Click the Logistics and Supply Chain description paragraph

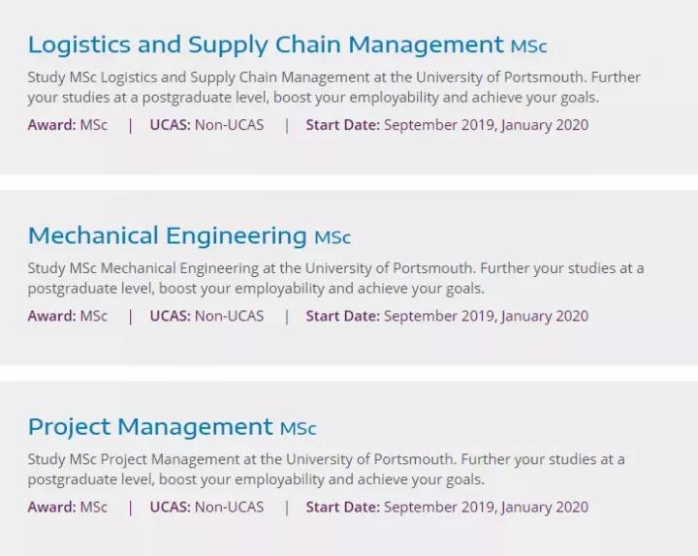[x=333, y=87]
